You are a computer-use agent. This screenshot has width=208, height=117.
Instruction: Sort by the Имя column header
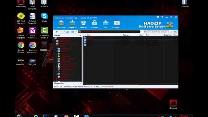[89, 35]
